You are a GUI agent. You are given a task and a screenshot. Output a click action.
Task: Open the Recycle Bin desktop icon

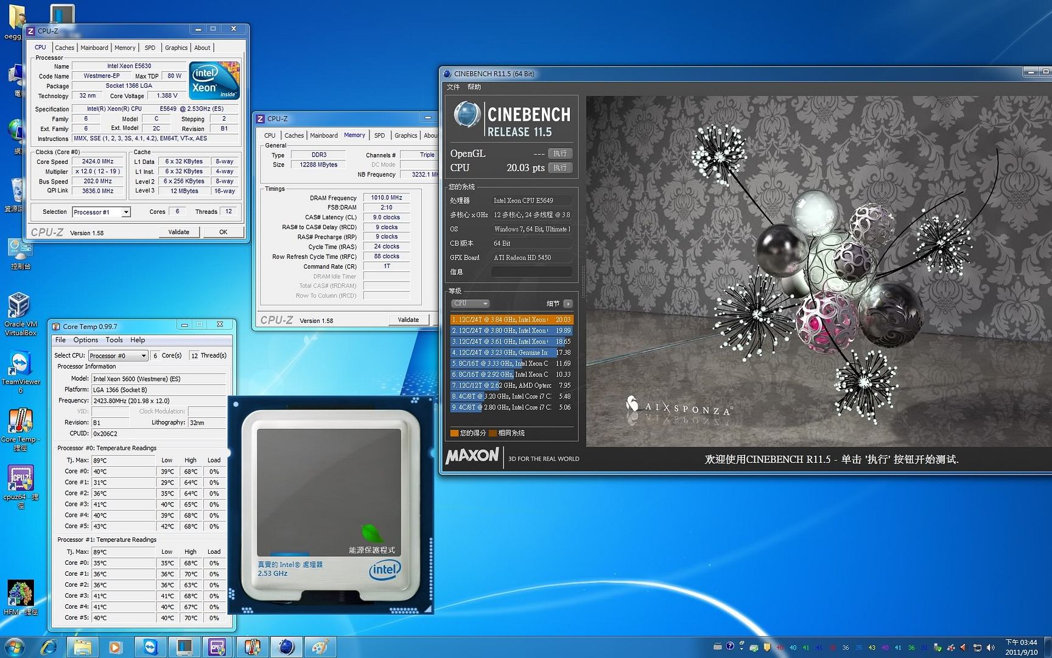15,194
